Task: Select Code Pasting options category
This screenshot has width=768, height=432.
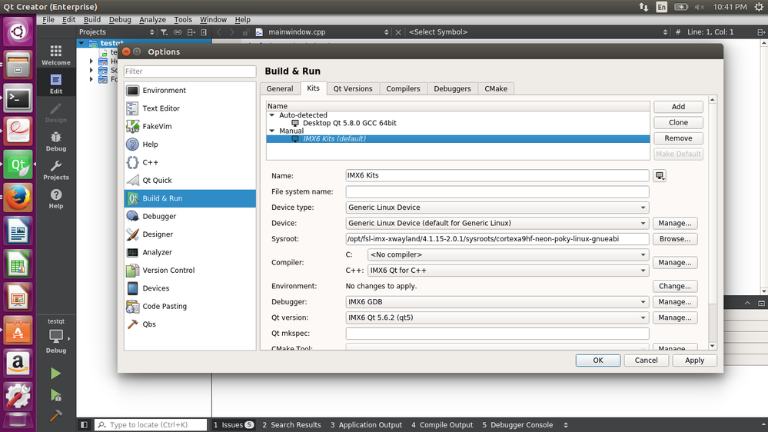Action: [x=190, y=306]
